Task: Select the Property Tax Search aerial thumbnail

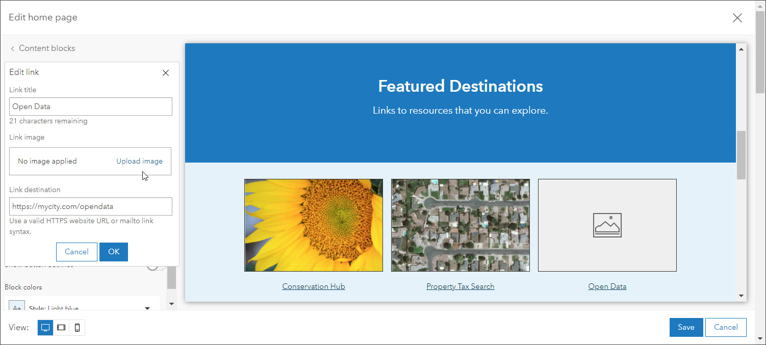Action: coord(460,225)
